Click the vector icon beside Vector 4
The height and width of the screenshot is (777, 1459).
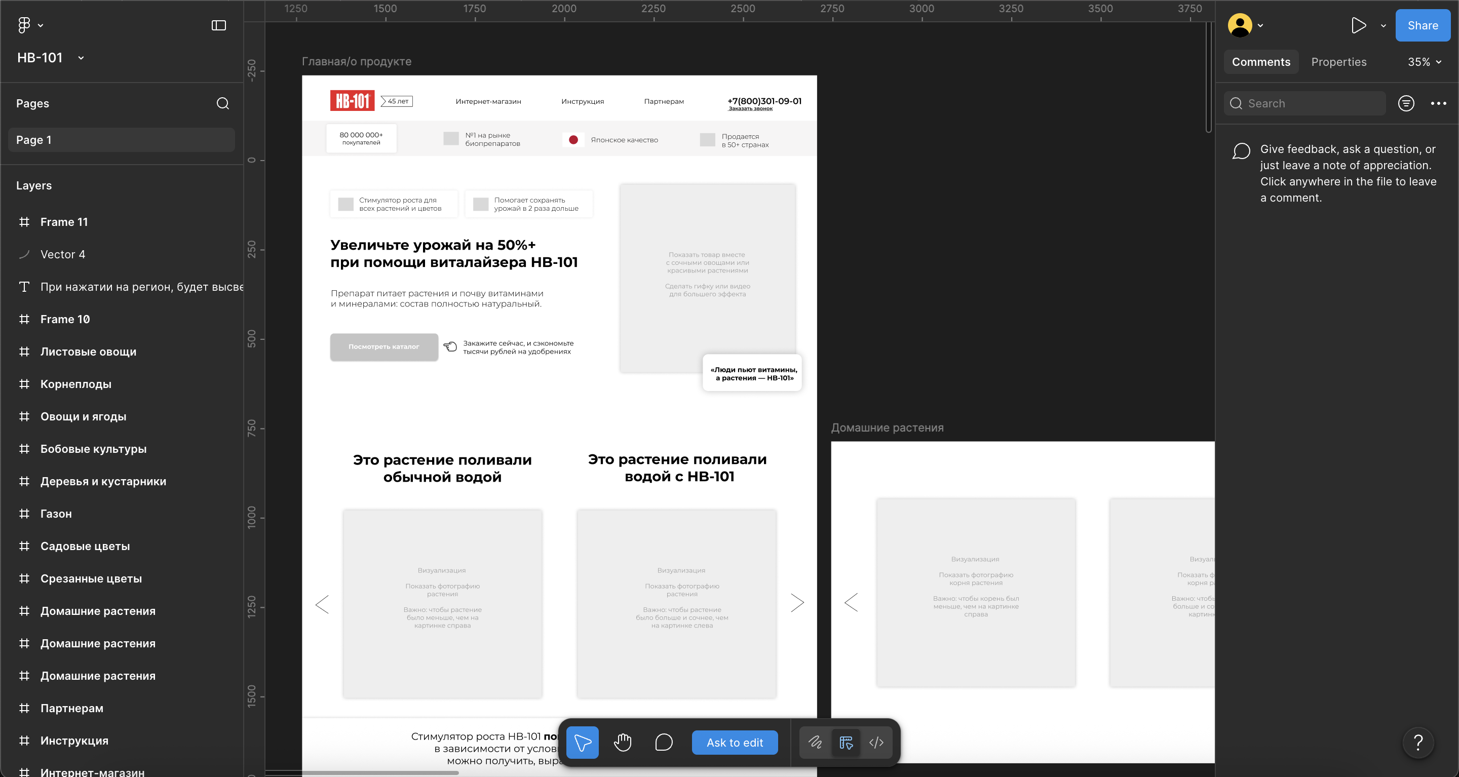point(24,254)
